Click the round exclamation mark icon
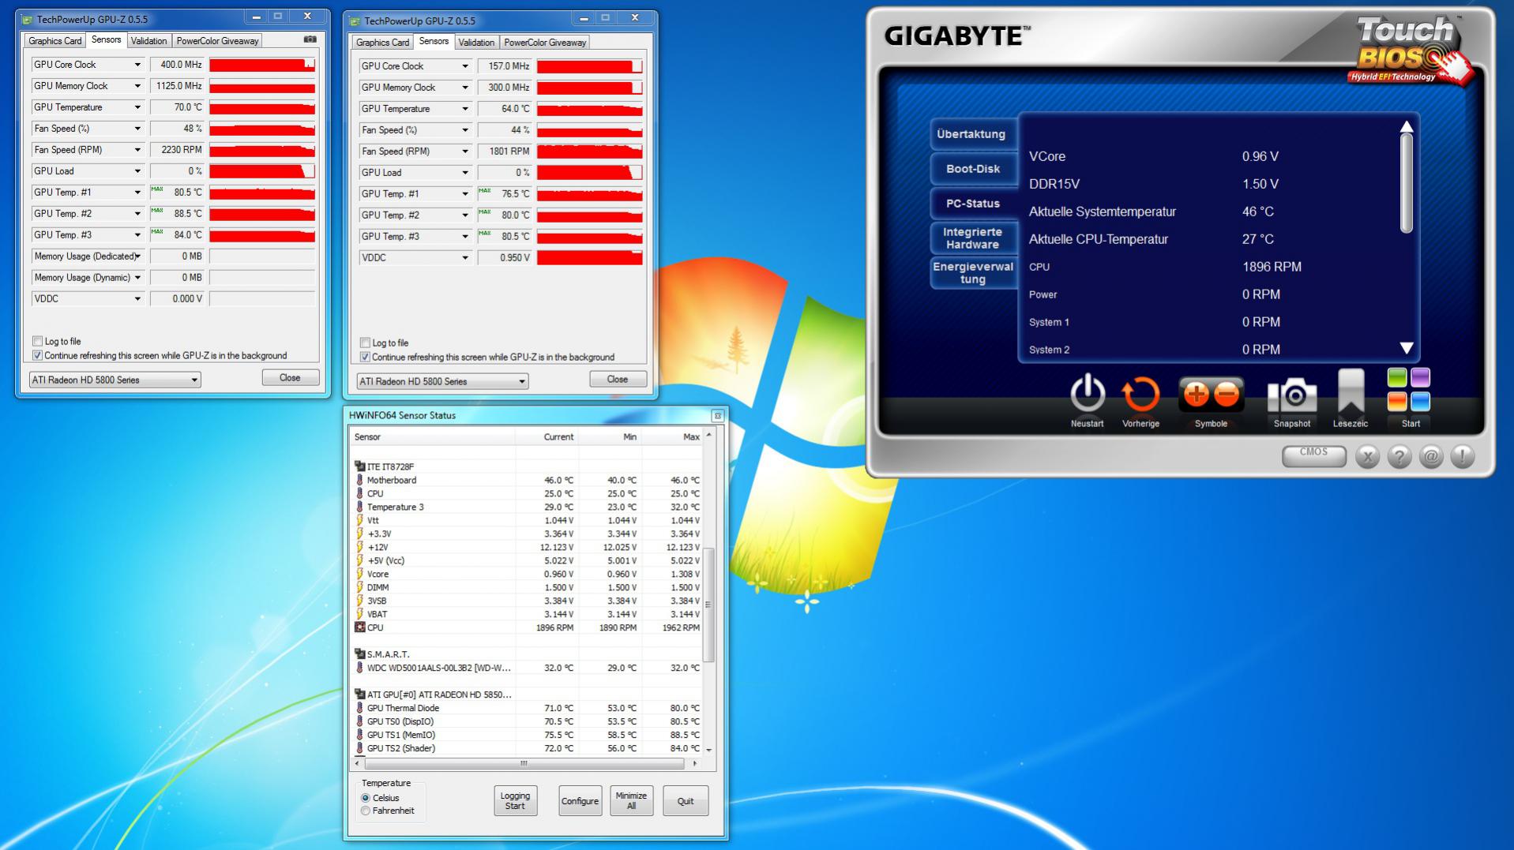The width and height of the screenshot is (1514, 850). 1463,456
